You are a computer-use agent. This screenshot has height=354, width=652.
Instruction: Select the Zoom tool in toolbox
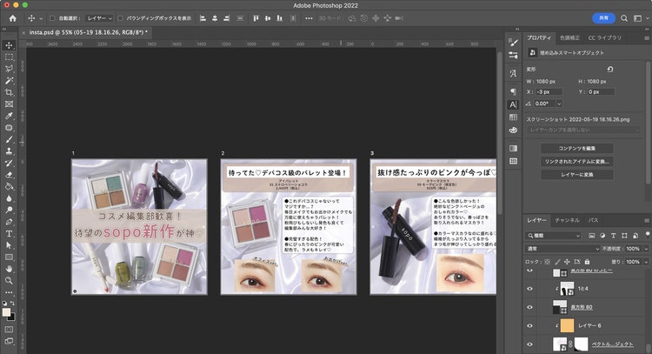tap(9, 280)
